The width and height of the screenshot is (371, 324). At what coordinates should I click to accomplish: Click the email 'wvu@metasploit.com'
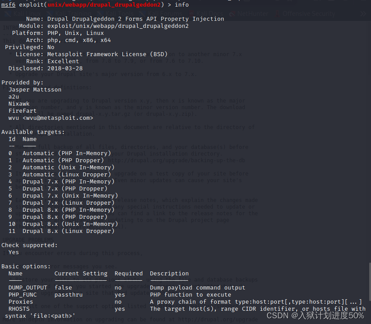point(58,118)
